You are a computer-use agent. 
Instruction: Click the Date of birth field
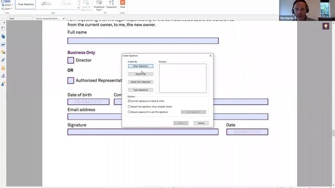pos(88,102)
